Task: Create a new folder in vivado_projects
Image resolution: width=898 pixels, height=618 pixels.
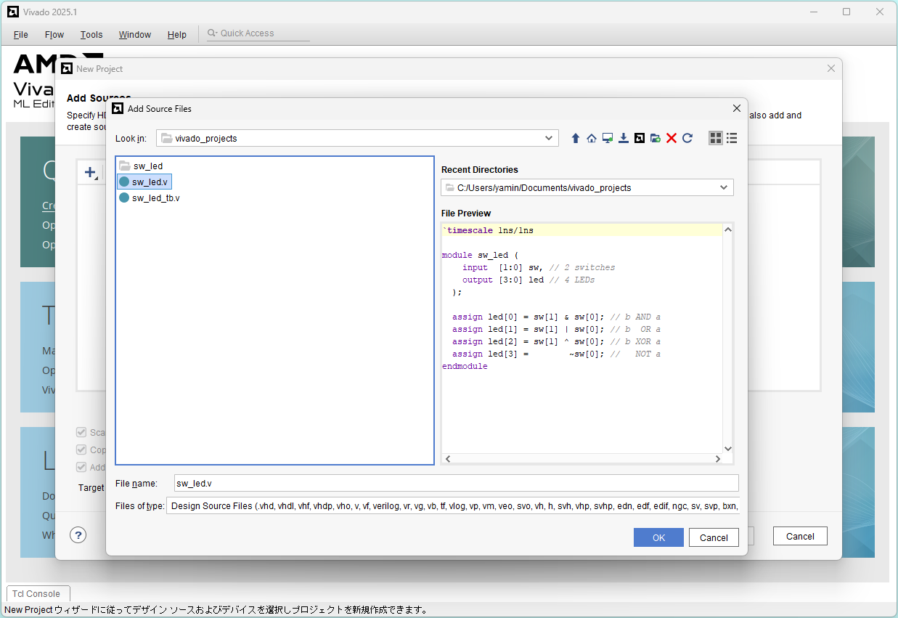Action: pyautogui.click(x=656, y=138)
